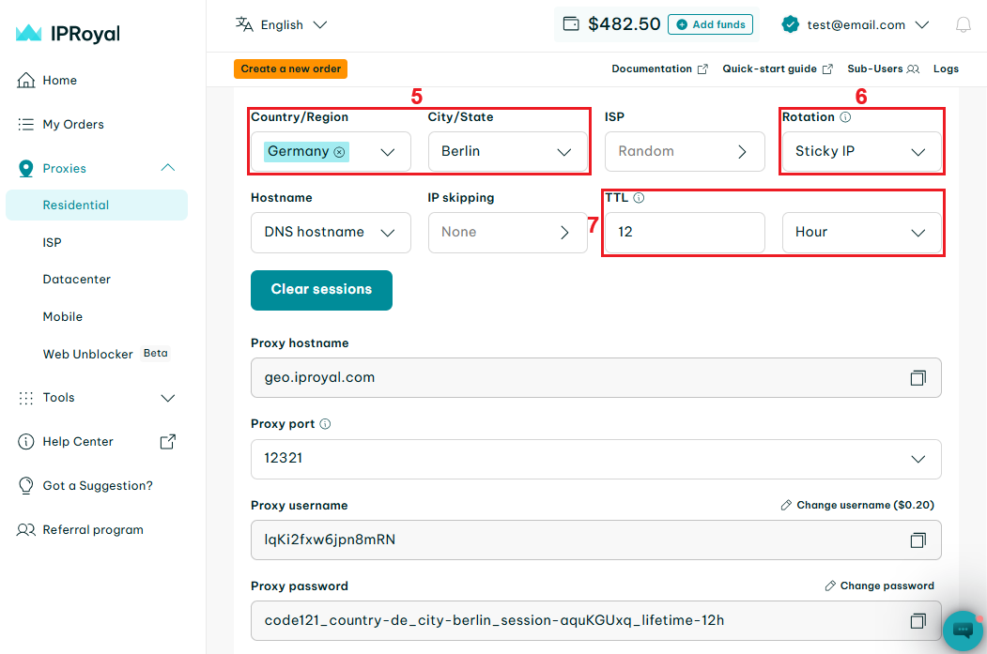
Task: Copy the proxy password value
Action: click(918, 621)
